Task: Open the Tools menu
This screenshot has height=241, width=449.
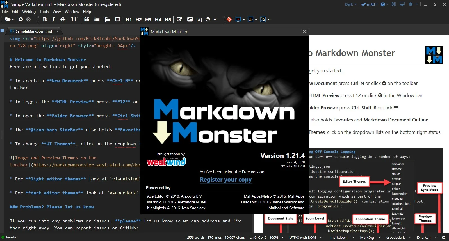Action: (x=44, y=12)
